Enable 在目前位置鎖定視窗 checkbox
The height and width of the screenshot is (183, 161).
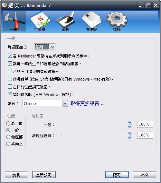(x=10, y=87)
